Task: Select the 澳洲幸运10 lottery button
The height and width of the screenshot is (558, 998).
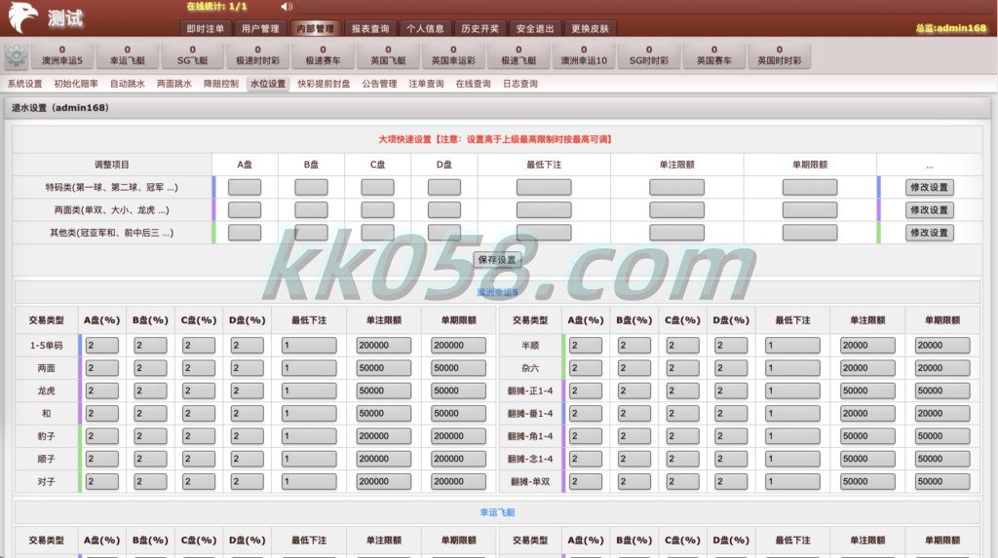Action: pyautogui.click(x=584, y=56)
